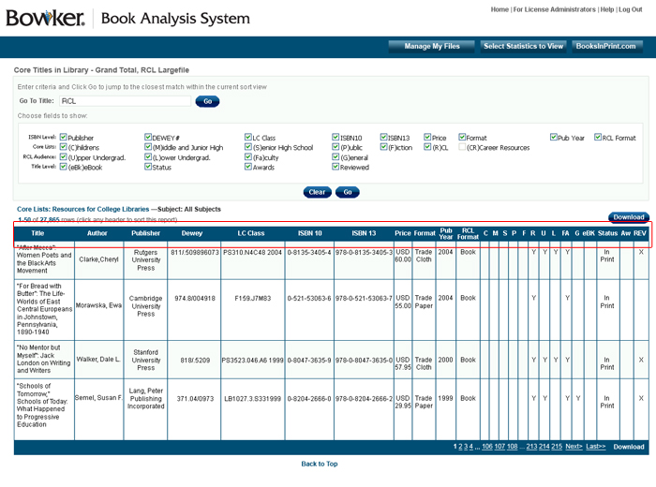Sort by Publisher column header
656x487 pixels.
tap(145, 233)
